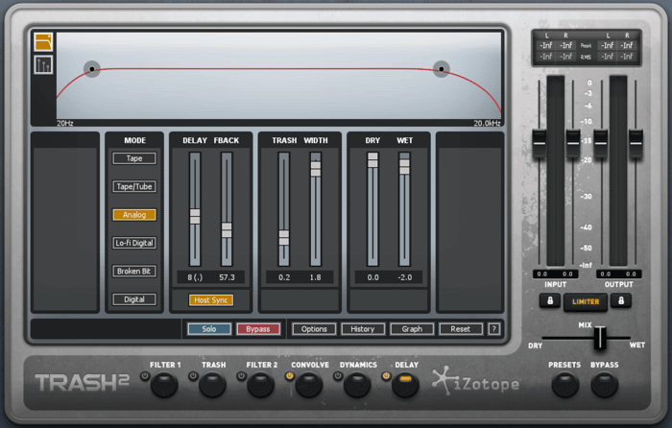Toggle the Delay module power icon

386,376
